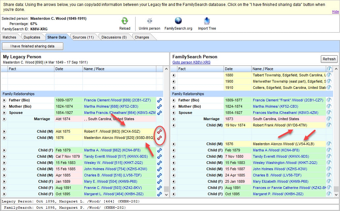The height and width of the screenshot is (211, 340).
Task: Click the left-arrow copy button on the 1880 FamilySearch row
Action: tap(174, 75)
